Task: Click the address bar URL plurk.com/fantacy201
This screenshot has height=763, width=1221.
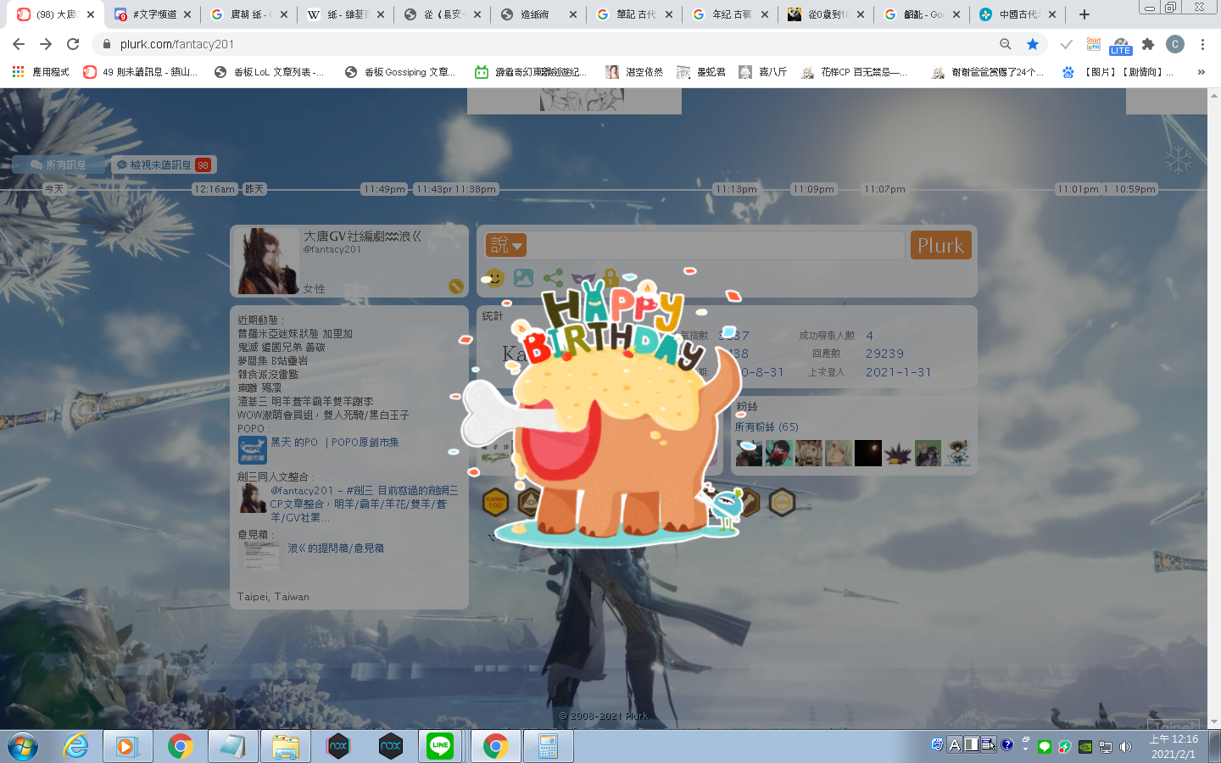Action: 176,44
